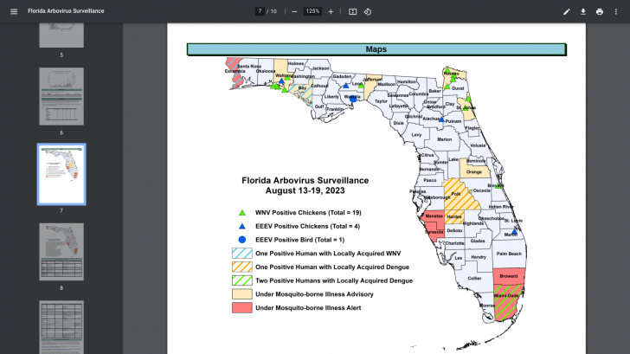Go to page 8 thumbnail

click(x=61, y=251)
